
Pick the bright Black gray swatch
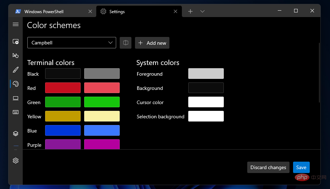tap(102, 74)
